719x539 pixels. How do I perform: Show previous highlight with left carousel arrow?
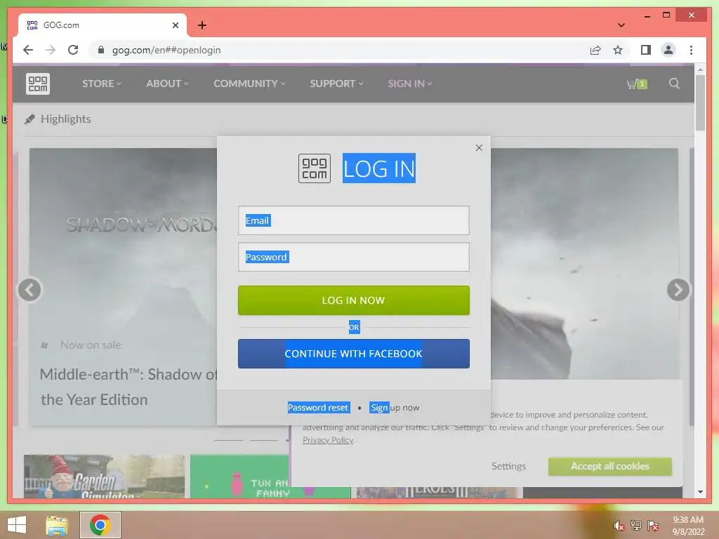click(29, 290)
